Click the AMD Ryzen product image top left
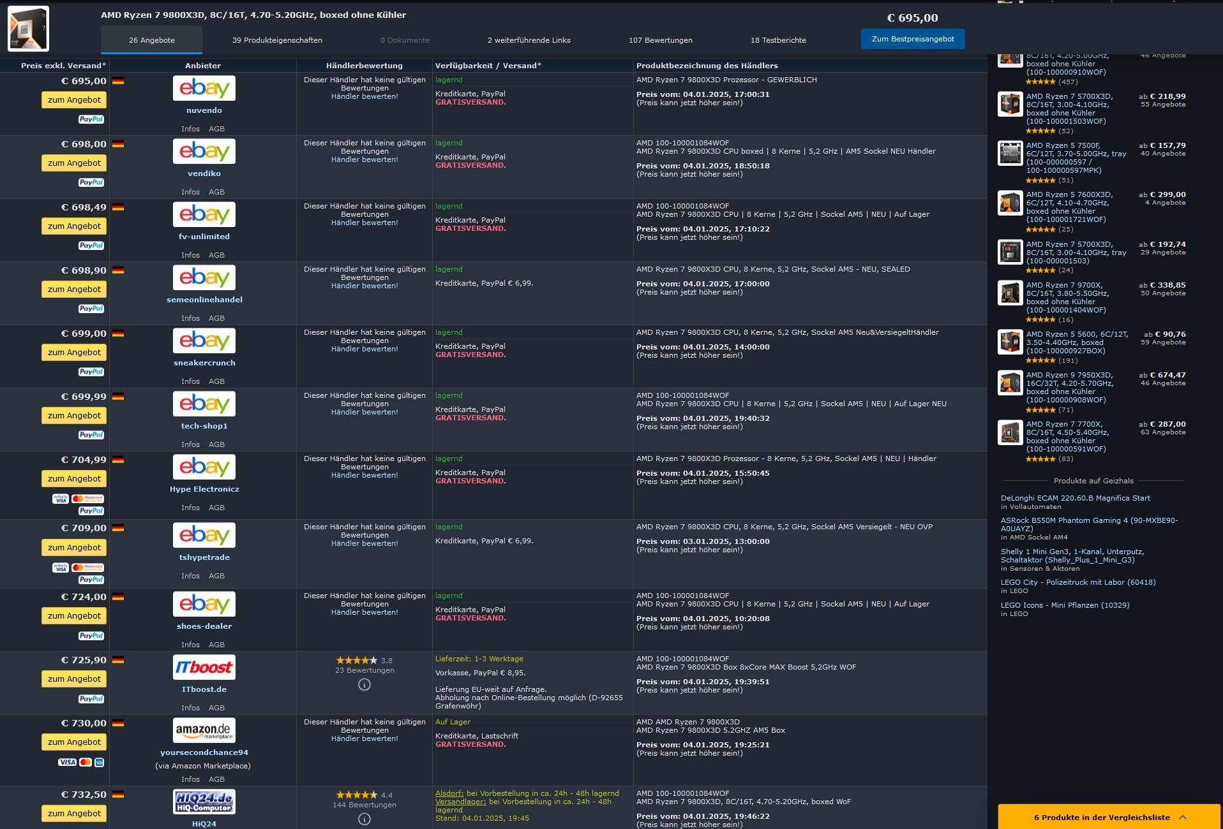The height and width of the screenshot is (829, 1223). [29, 28]
